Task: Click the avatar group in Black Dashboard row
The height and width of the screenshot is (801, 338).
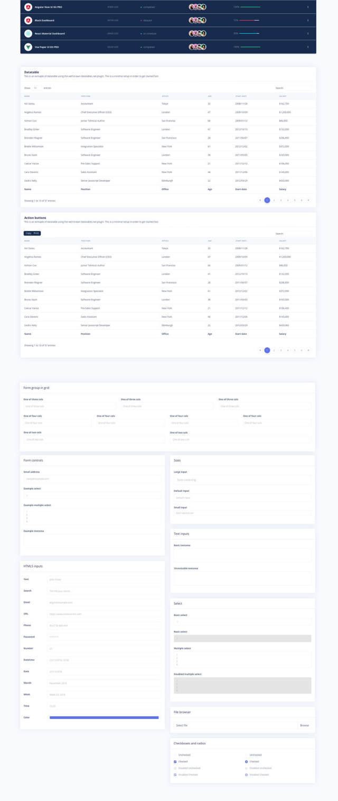Action: click(x=198, y=20)
